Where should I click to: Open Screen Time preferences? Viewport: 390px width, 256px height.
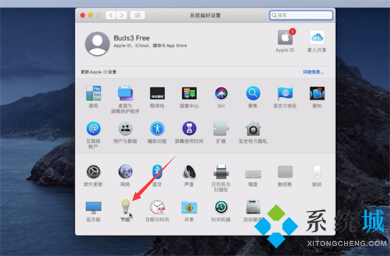(x=189, y=129)
